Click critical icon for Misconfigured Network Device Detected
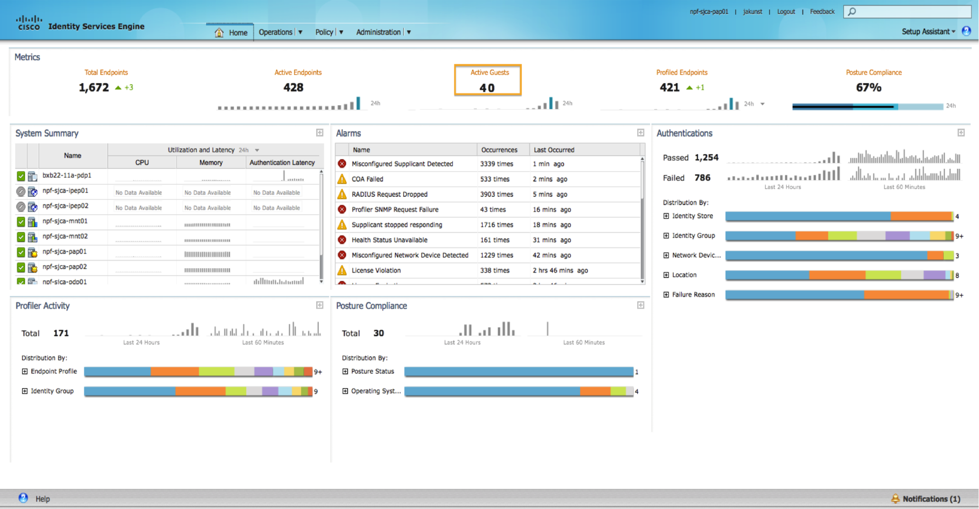979x509 pixels. [342, 255]
